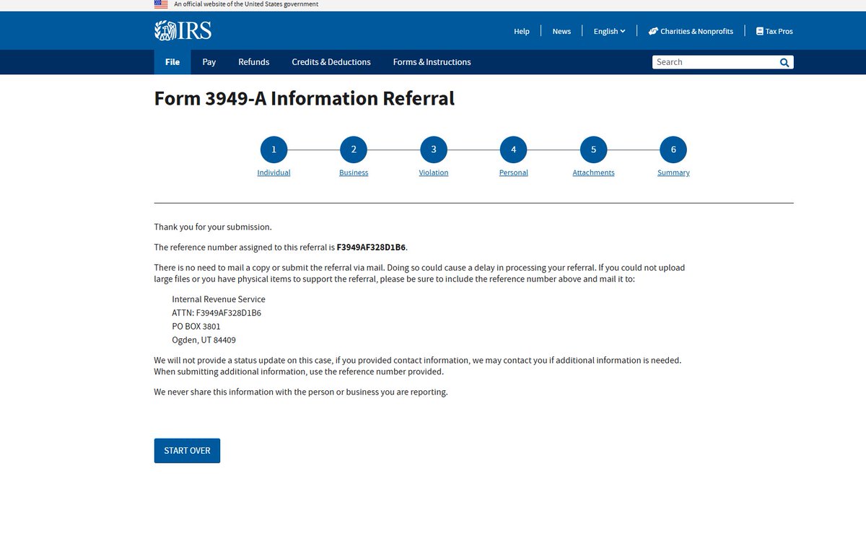Click the 'We never share this information' sentence

[301, 392]
